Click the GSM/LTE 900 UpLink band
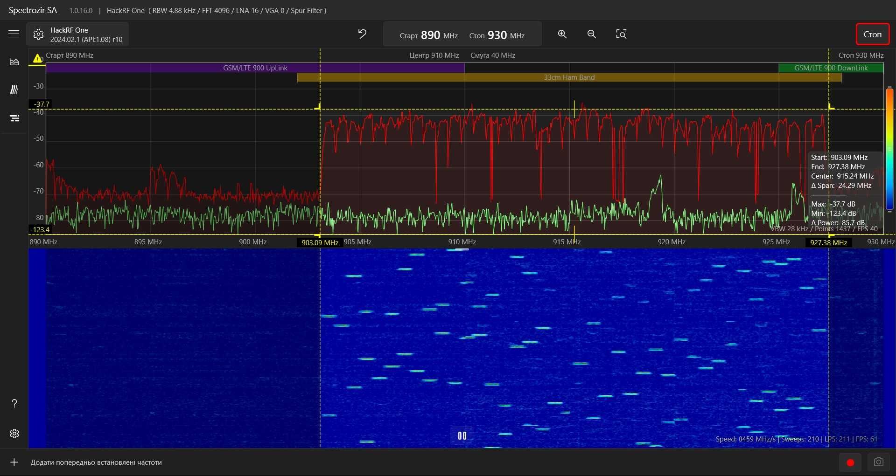 pos(255,68)
